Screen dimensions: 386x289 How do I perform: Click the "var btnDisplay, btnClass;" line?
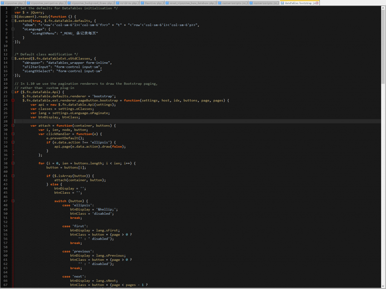[55, 117]
